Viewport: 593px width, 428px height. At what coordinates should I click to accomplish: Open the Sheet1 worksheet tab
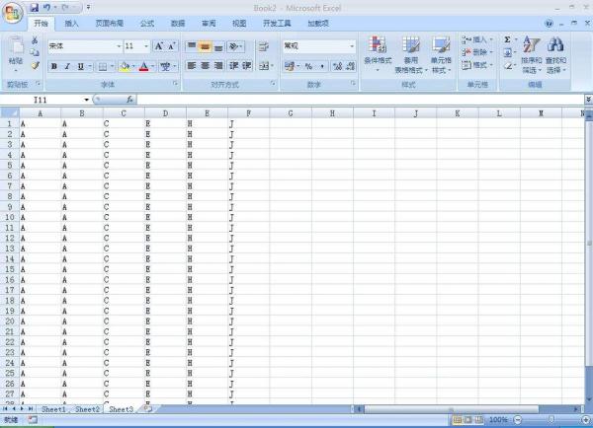pos(53,409)
